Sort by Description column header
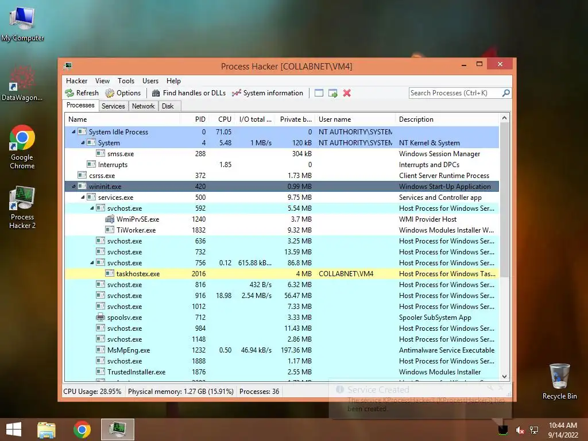Viewport: 588px width, 441px height. pos(447,119)
